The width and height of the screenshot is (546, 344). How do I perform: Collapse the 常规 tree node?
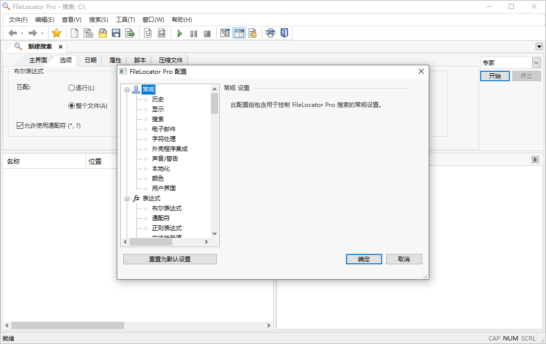click(128, 89)
